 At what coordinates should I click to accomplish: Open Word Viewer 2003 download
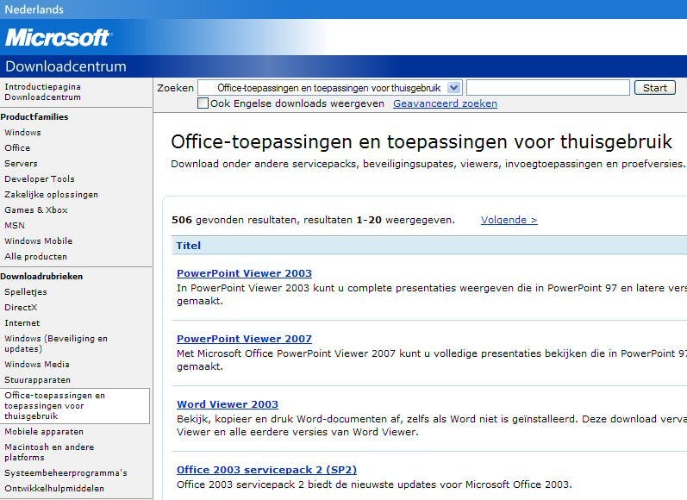click(228, 404)
